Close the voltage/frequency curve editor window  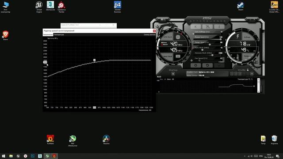click(x=154, y=31)
